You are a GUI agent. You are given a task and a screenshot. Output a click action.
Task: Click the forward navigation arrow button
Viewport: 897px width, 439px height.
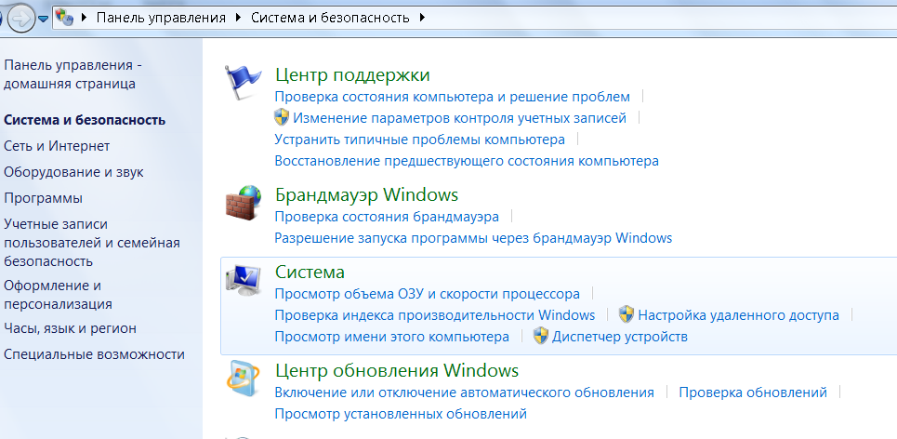[21, 19]
